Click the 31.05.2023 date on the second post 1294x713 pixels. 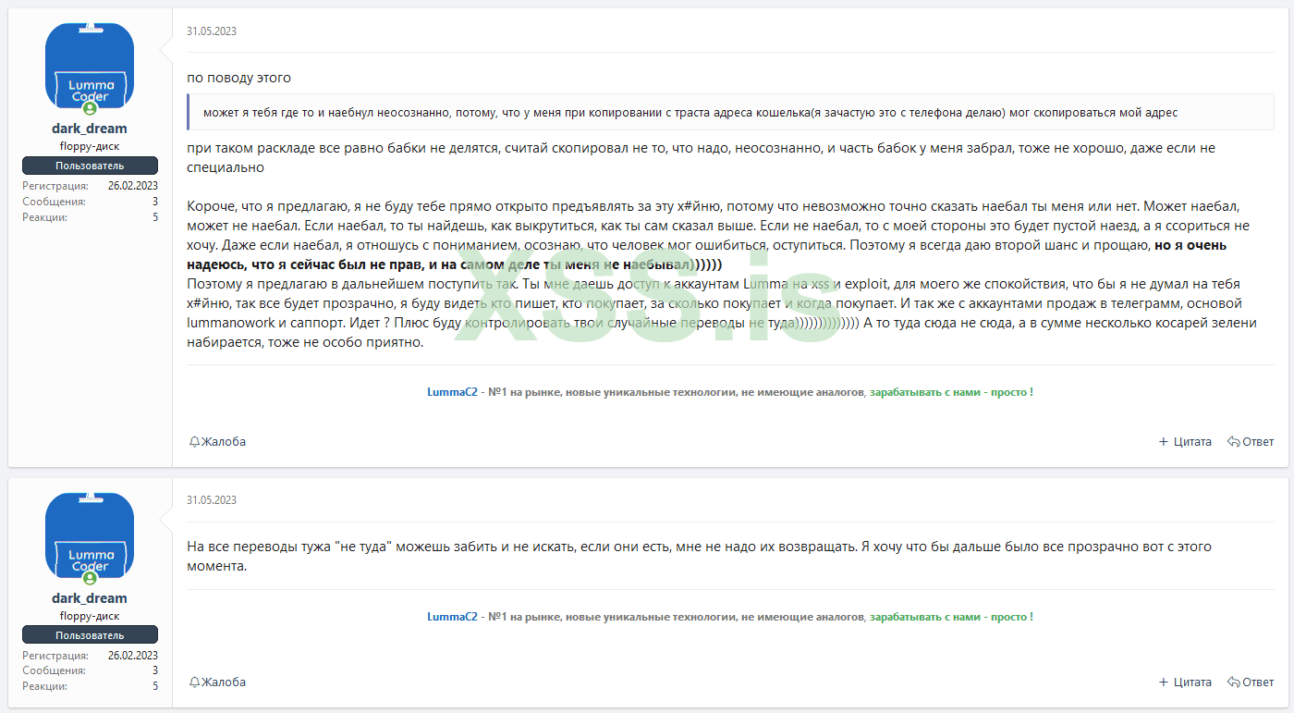tap(212, 500)
